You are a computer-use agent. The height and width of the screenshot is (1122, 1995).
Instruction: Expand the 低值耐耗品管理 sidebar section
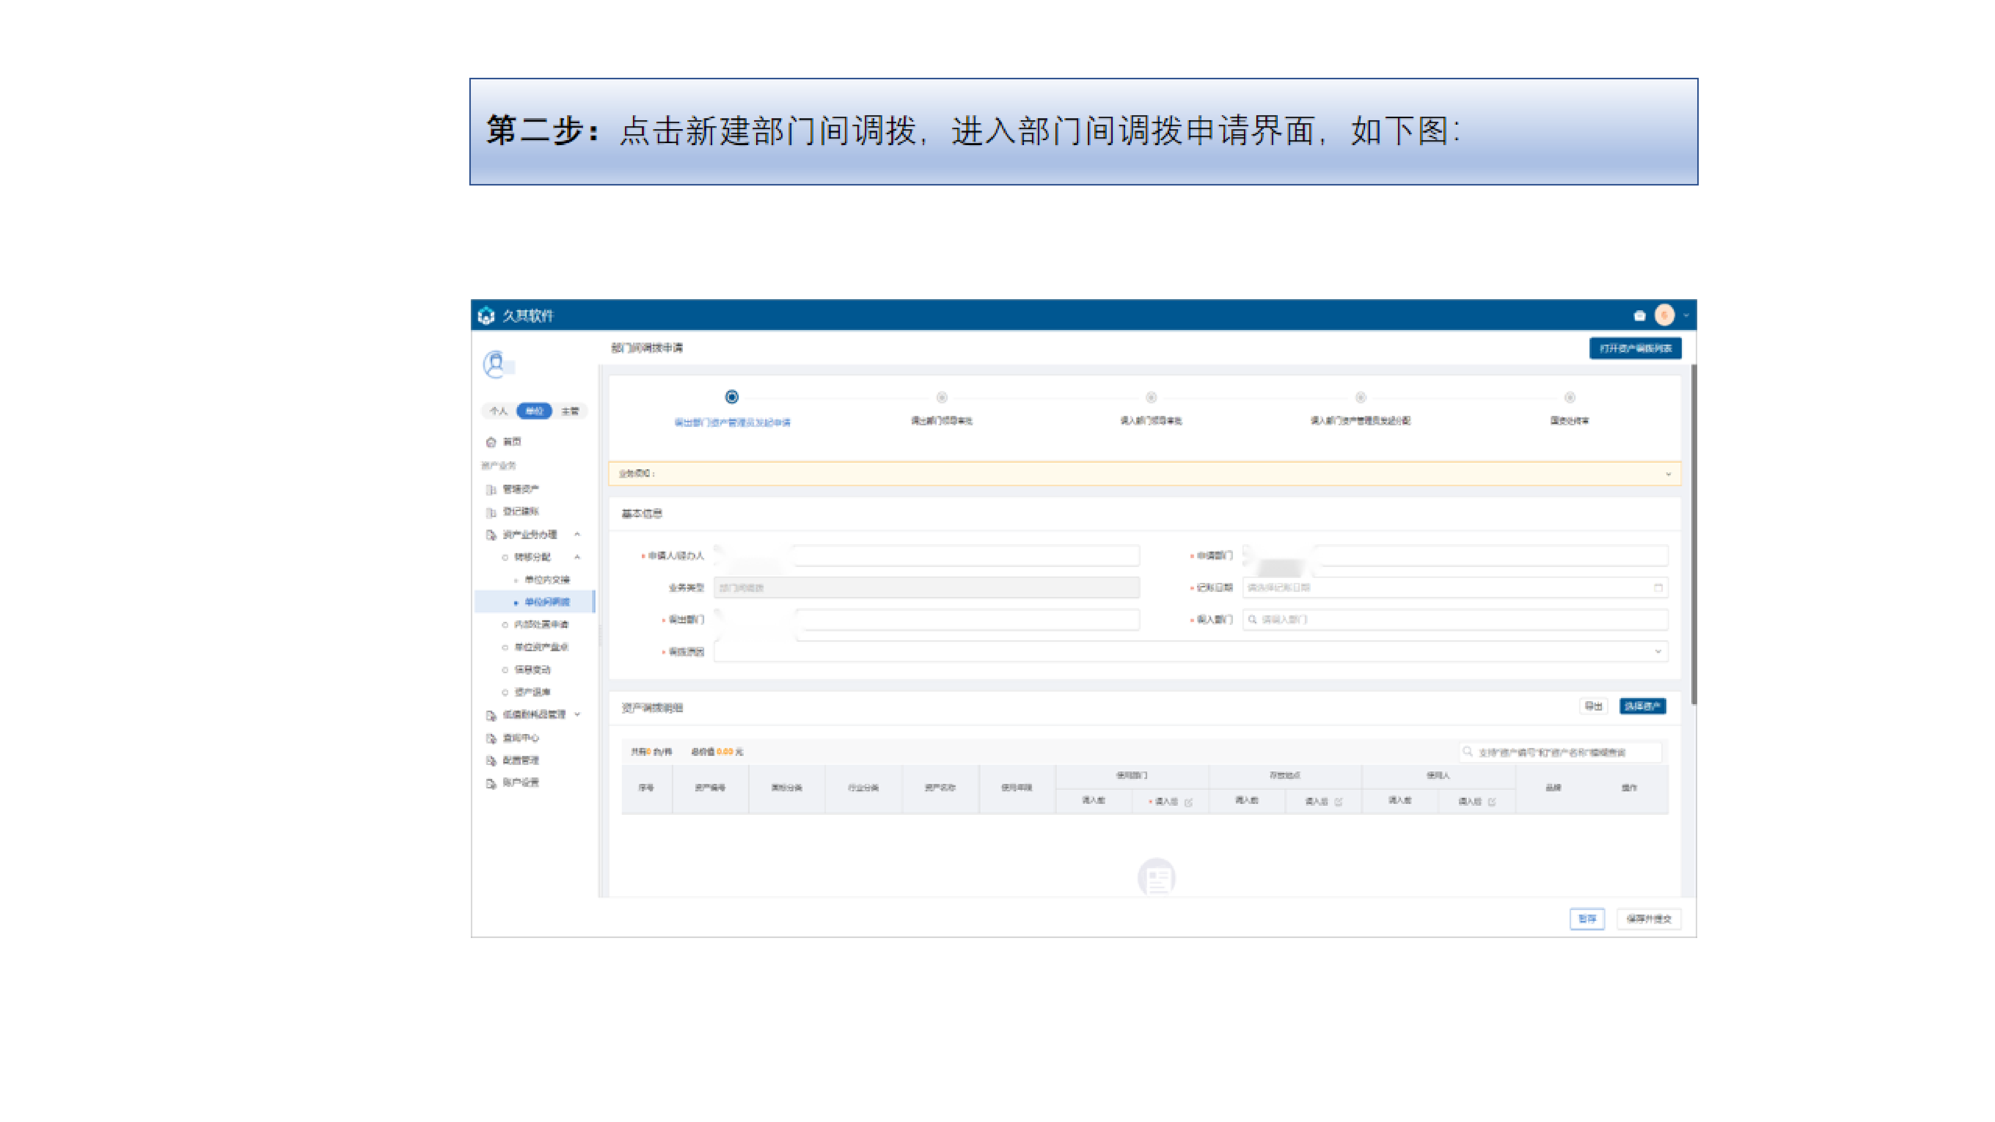coord(577,714)
